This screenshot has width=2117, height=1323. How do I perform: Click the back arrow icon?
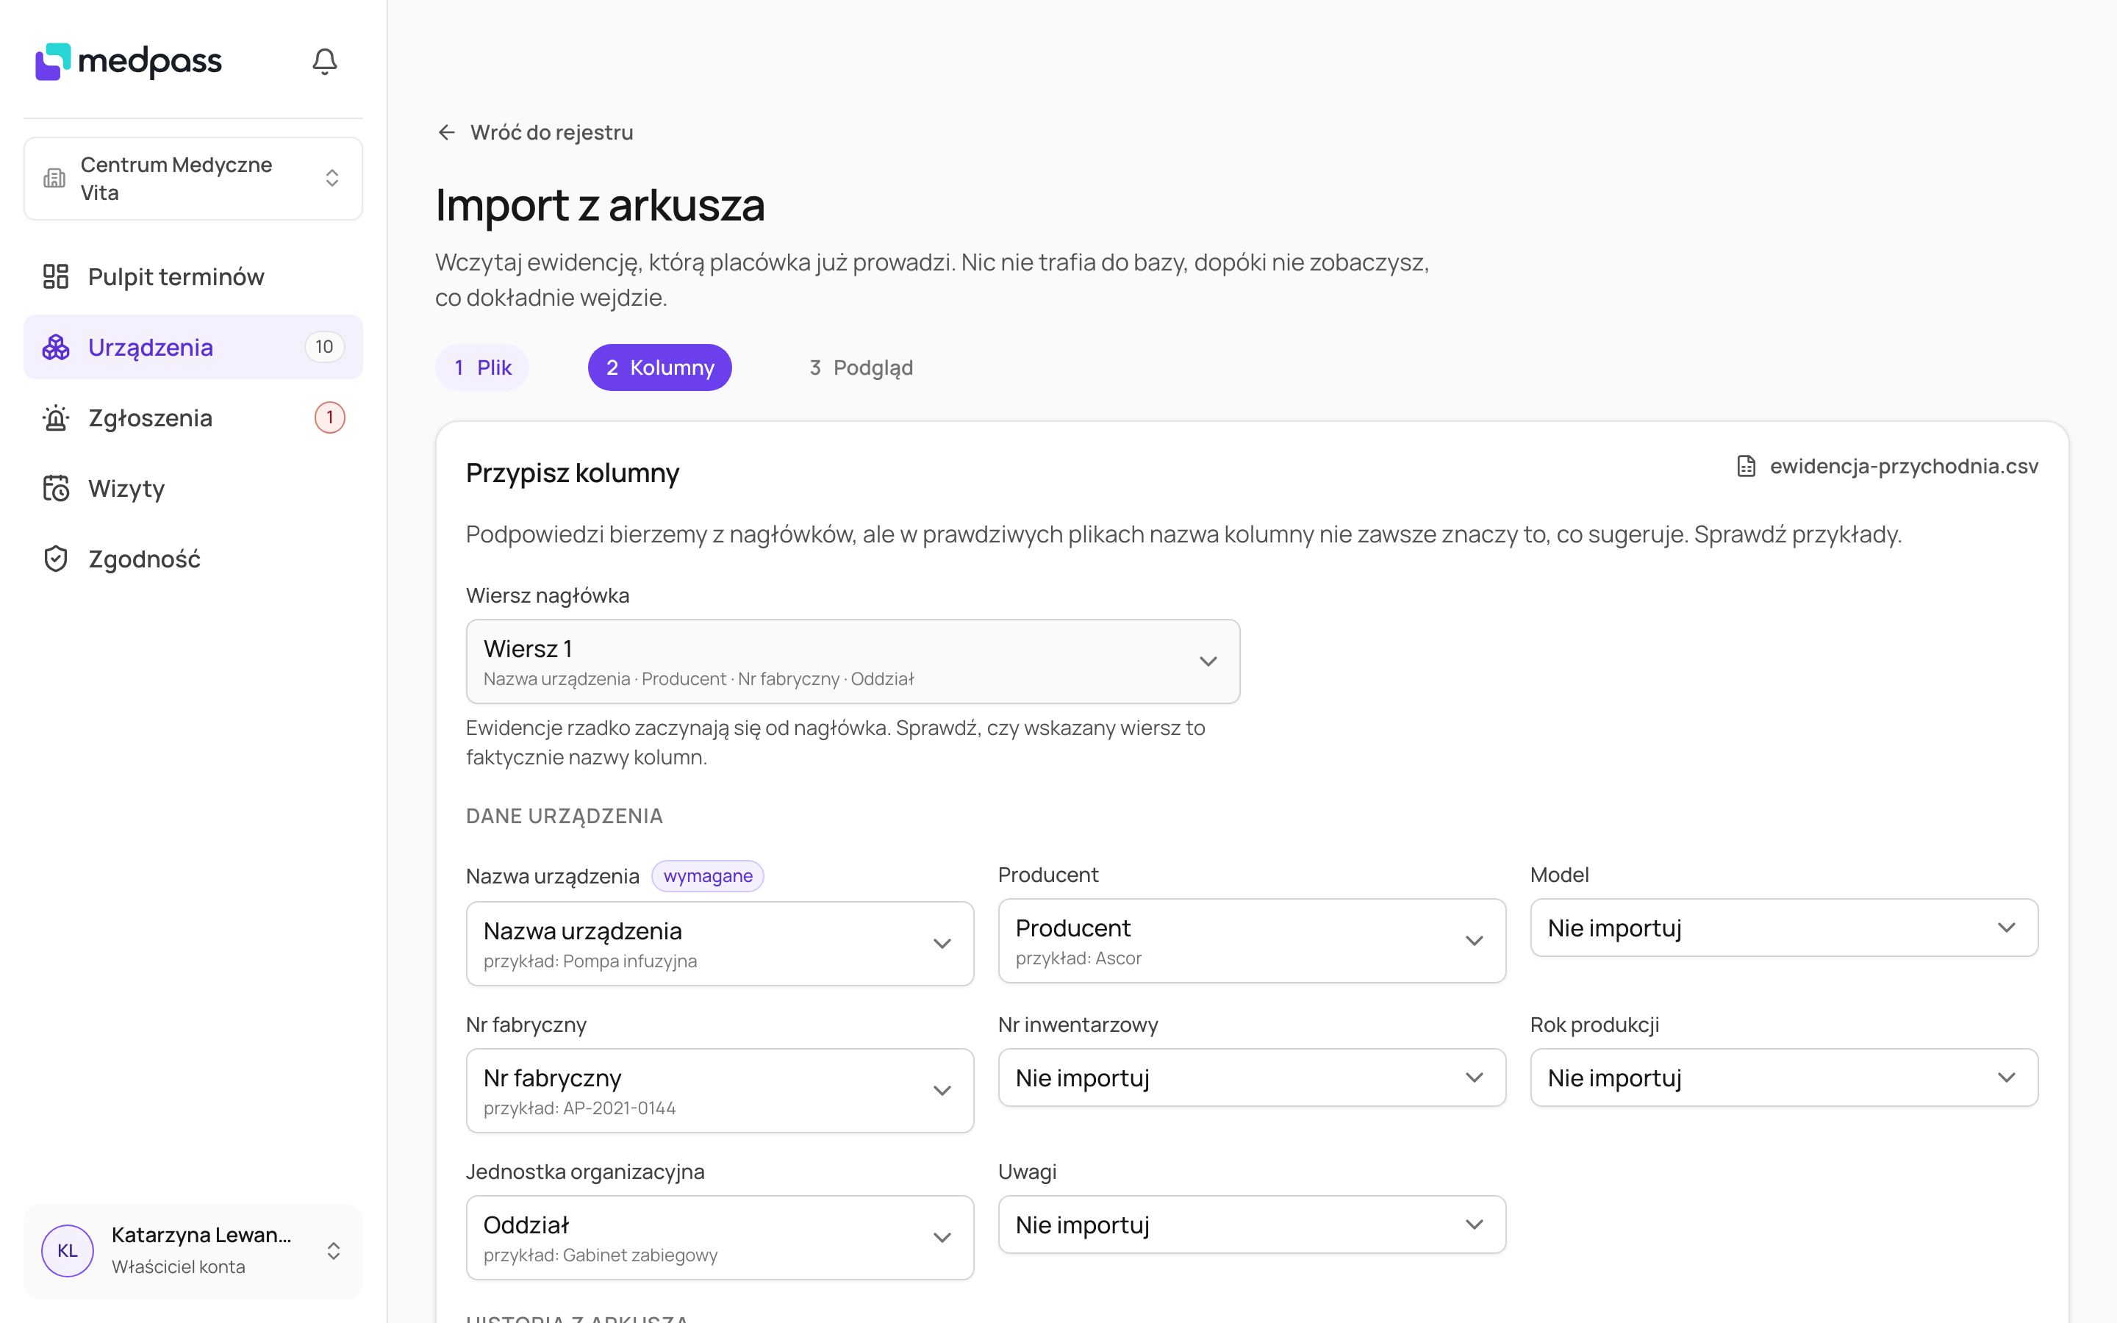pyautogui.click(x=447, y=132)
